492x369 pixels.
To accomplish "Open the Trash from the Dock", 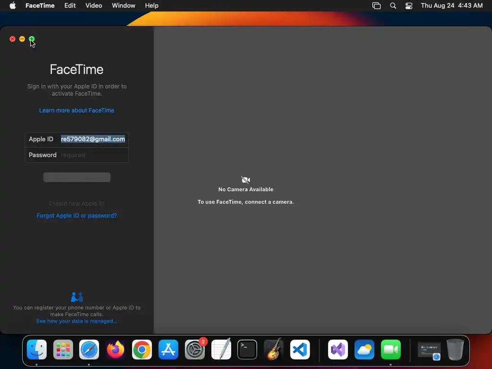I will click(455, 349).
